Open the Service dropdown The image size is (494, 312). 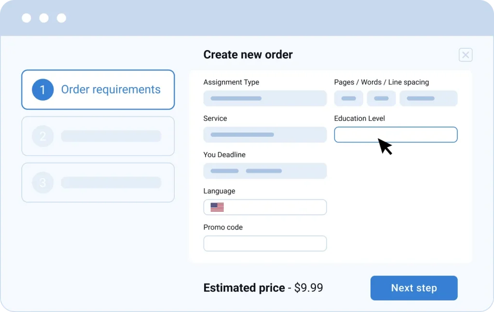point(265,135)
